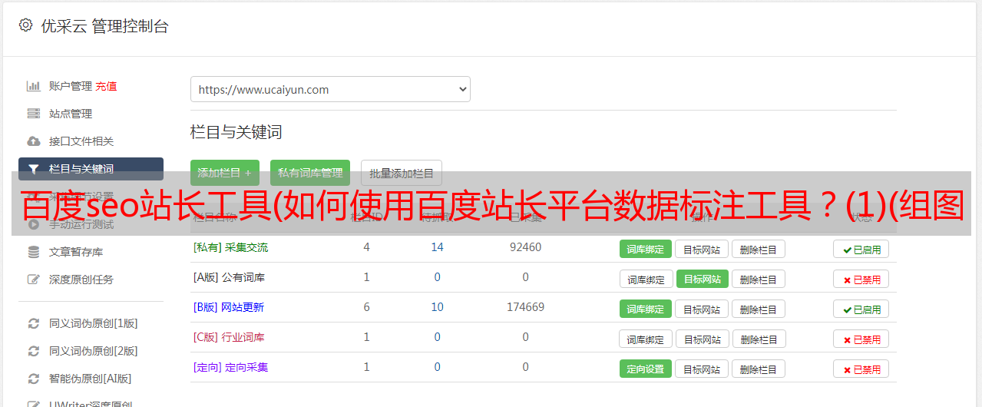The width and height of the screenshot is (982, 407).
Task: Click the gear icon beside 优采云 管理控制台
Action: [25, 25]
